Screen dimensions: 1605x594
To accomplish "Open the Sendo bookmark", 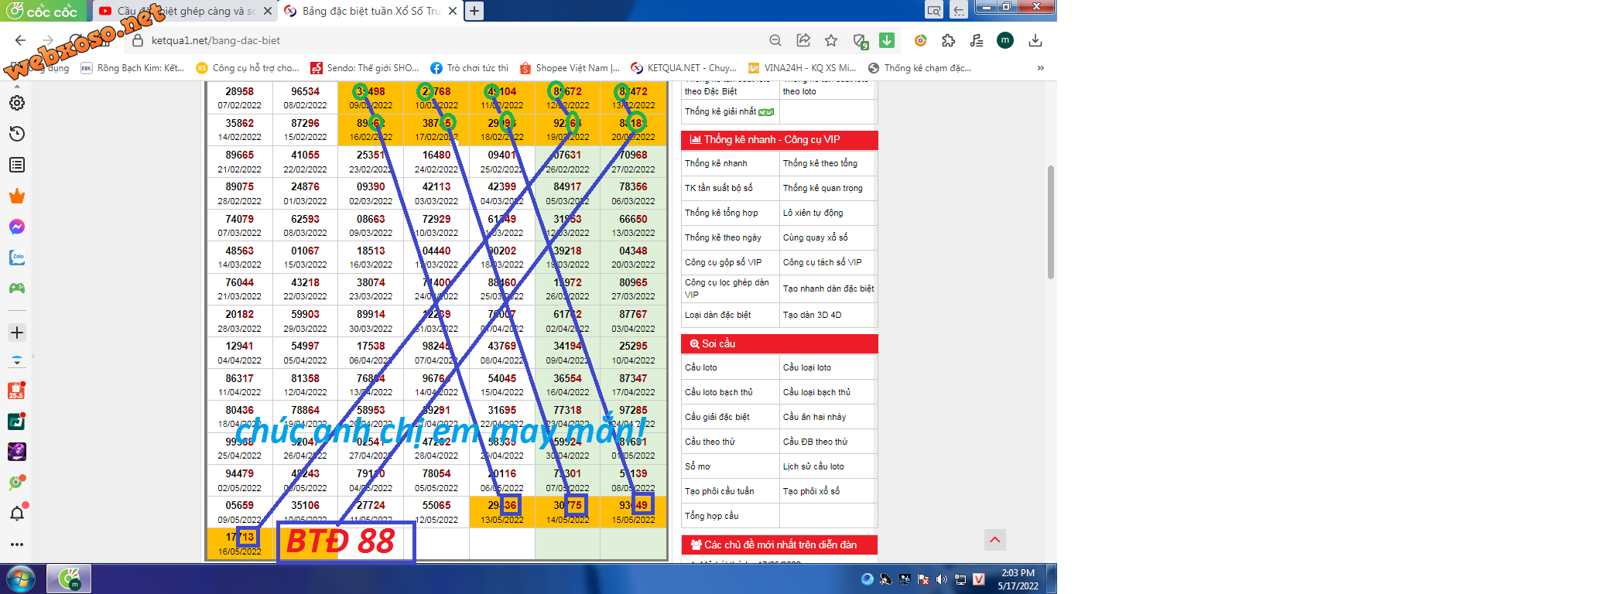I will pyautogui.click(x=364, y=68).
